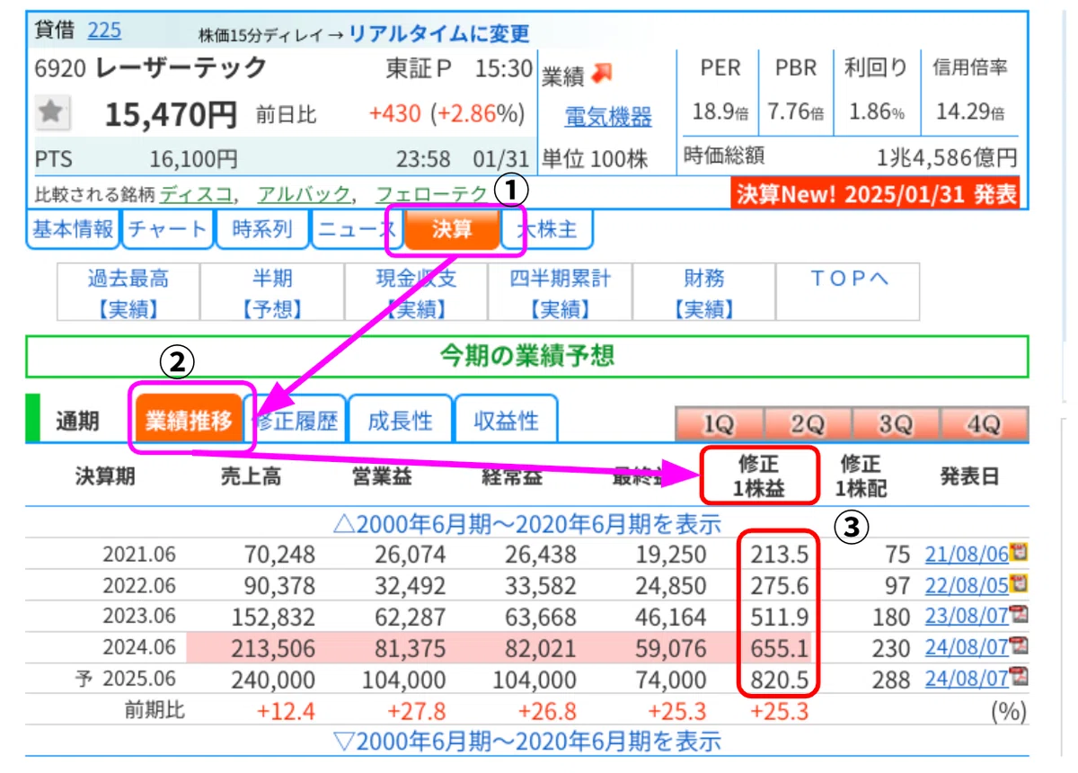
Task: Click the TOPへ link
Action: (x=848, y=279)
